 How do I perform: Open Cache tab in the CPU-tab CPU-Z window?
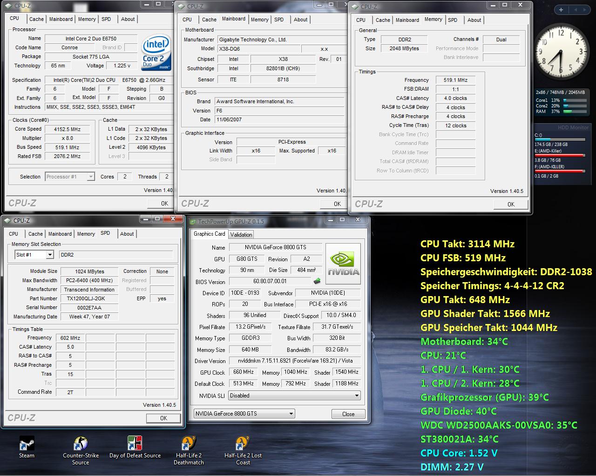(x=36, y=19)
